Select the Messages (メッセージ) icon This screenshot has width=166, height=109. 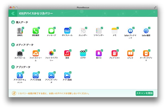point(51,31)
